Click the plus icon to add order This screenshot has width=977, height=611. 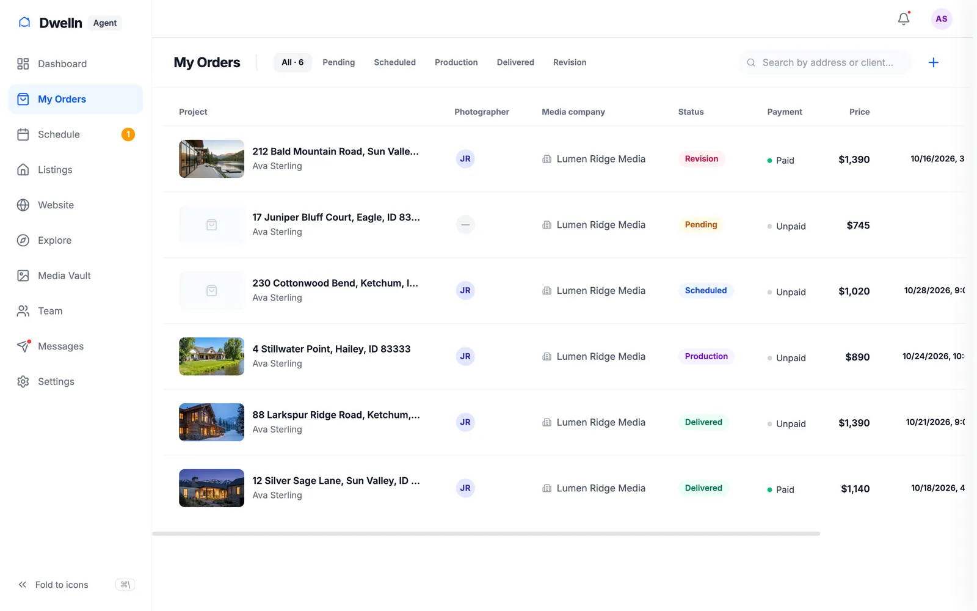pyautogui.click(x=934, y=62)
